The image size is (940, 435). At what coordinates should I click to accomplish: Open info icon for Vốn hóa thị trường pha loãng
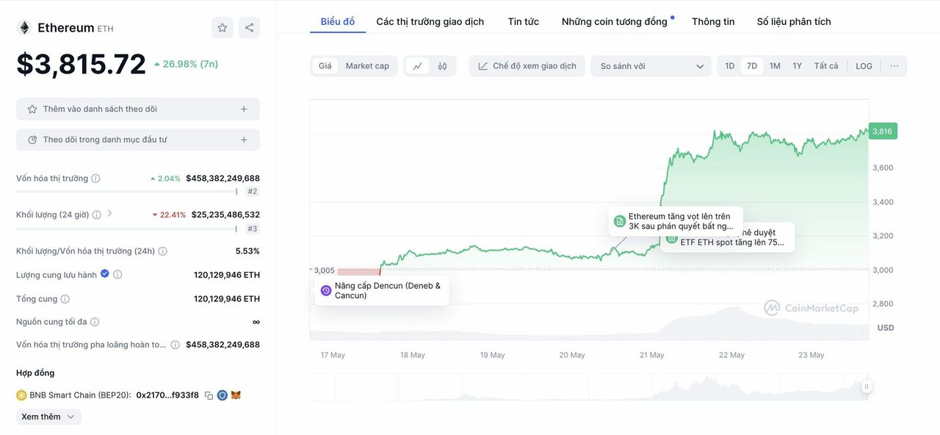pos(175,345)
